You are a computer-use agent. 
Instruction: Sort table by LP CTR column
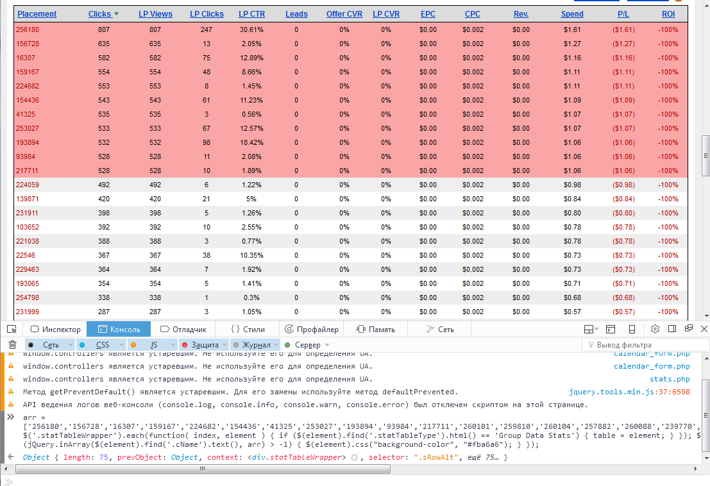252,13
